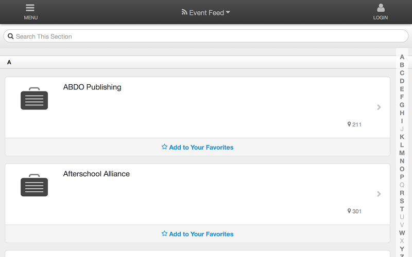Toggle favorite star for Afterschool Alliance
This screenshot has height=257, width=412.
164,233
